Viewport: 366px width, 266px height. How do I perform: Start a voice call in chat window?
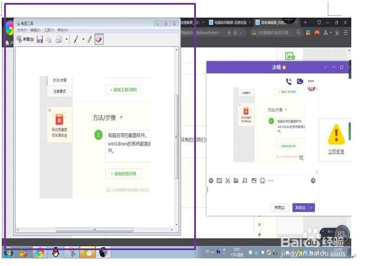coord(289,81)
